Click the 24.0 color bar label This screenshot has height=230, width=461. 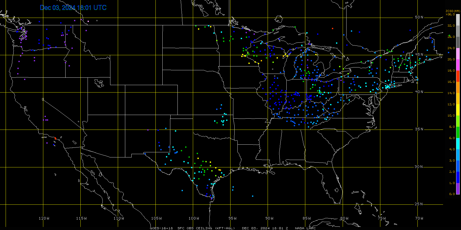coord(451,48)
